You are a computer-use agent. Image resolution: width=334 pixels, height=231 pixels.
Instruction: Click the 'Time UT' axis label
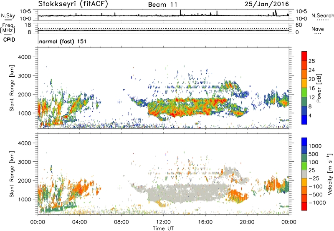(163, 228)
